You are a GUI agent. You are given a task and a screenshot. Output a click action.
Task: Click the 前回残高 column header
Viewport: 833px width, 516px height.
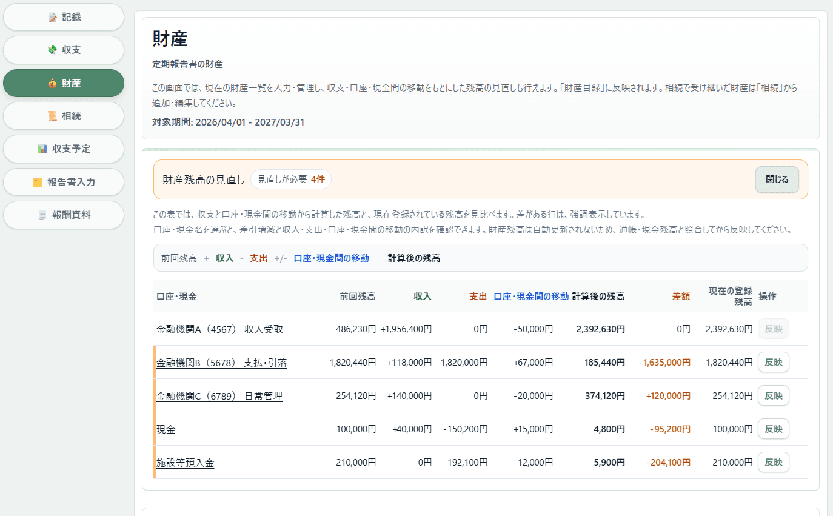tap(358, 297)
